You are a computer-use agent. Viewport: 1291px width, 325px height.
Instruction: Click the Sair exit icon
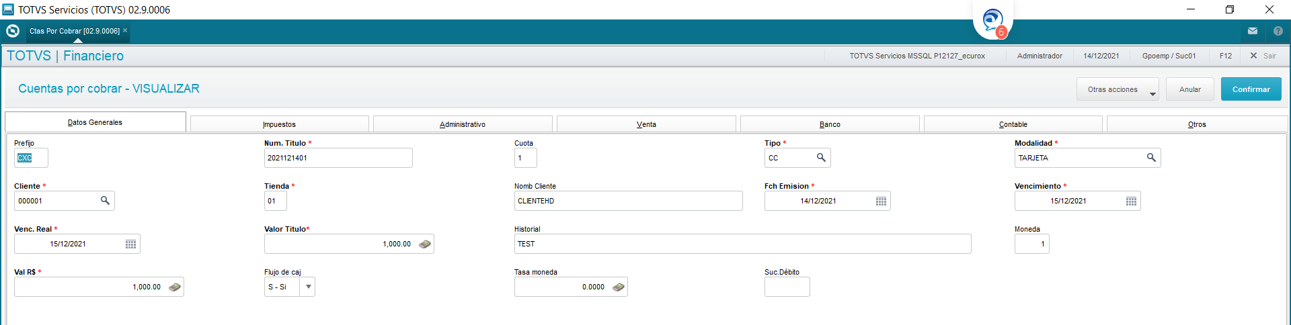click(x=1253, y=56)
